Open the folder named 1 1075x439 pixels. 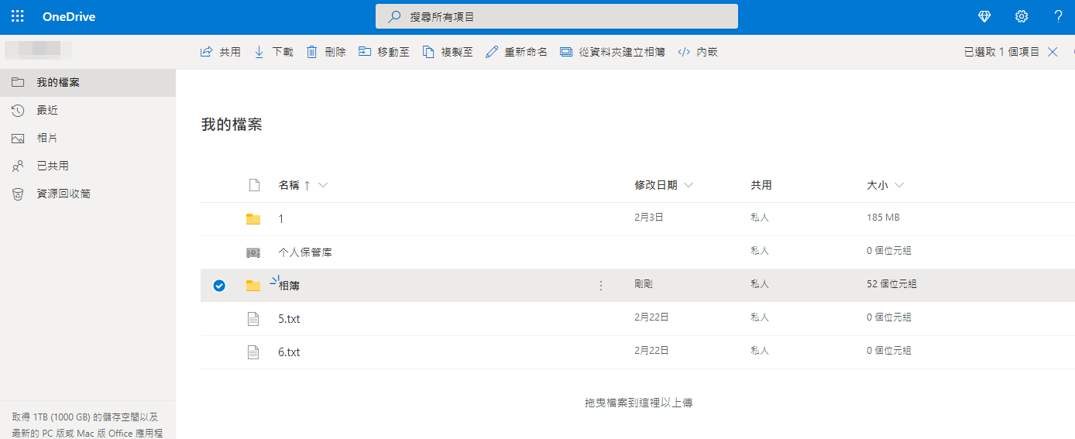280,219
